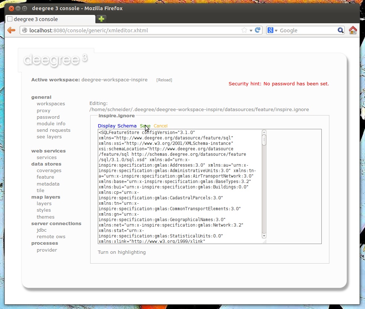Click the deegree 3 logo
Viewport: 365px width, 309px height.
point(55,60)
